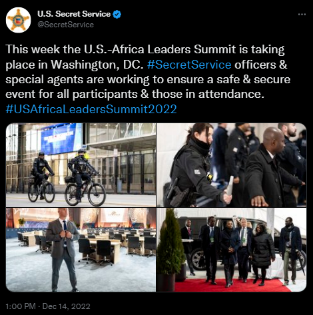Click the U.S. Secret Service display name

click(74, 14)
